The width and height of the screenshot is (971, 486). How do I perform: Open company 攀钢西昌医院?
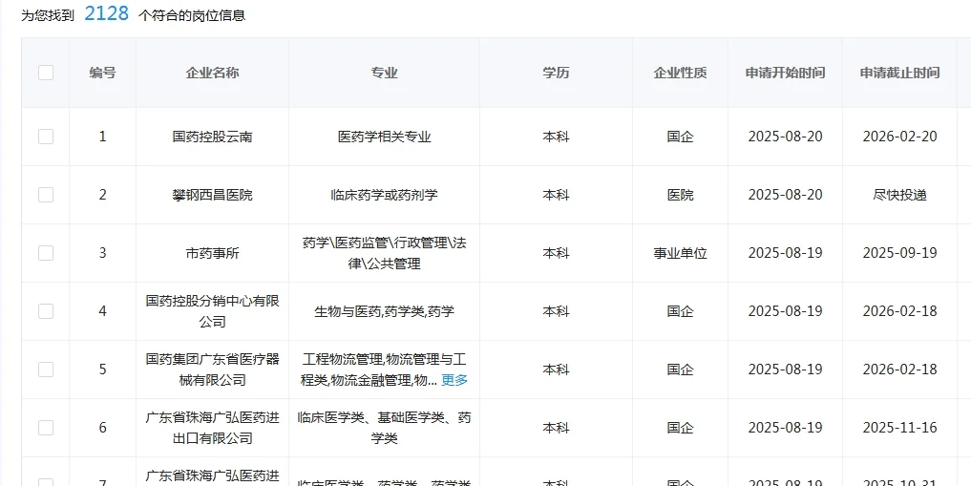212,195
